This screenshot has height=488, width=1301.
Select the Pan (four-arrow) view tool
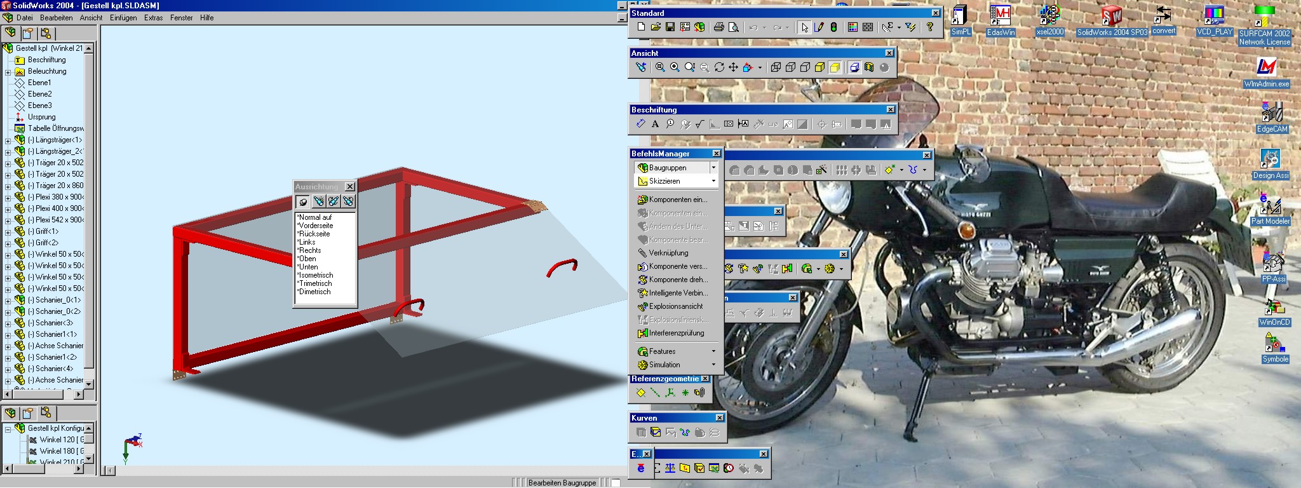(734, 67)
